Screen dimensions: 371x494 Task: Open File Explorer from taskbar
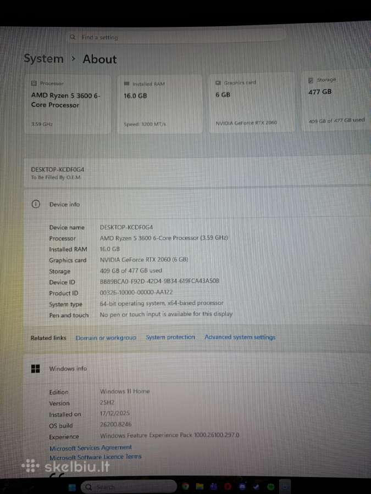point(200,486)
